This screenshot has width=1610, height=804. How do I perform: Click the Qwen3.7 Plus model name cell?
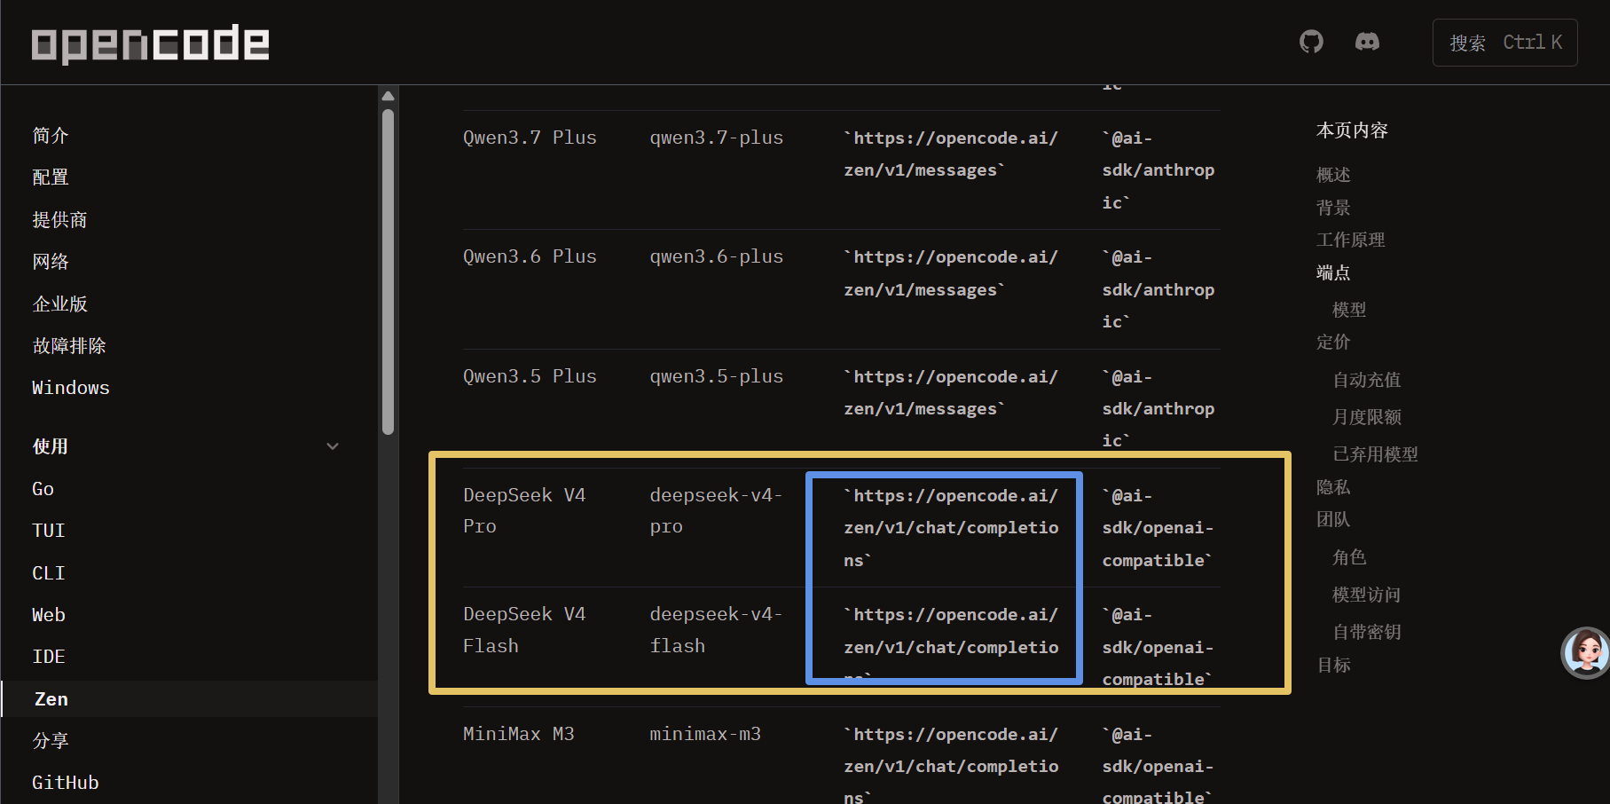click(530, 138)
